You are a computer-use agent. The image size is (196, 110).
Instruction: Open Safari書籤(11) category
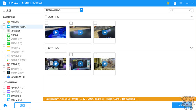coord(18,77)
